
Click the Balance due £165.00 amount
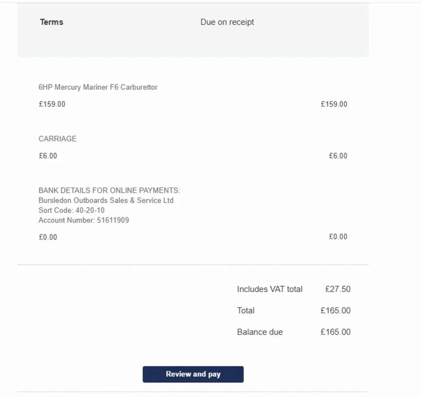335,332
